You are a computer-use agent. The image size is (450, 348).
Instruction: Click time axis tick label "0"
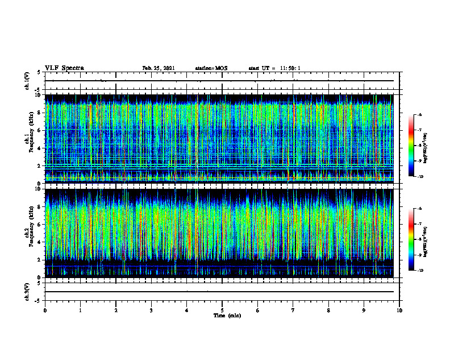tap(45, 310)
